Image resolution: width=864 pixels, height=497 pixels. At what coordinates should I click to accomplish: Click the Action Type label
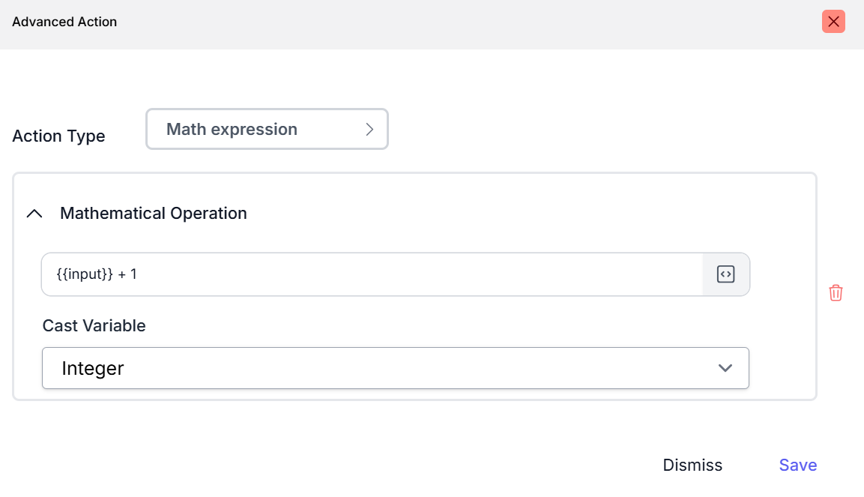pos(58,136)
